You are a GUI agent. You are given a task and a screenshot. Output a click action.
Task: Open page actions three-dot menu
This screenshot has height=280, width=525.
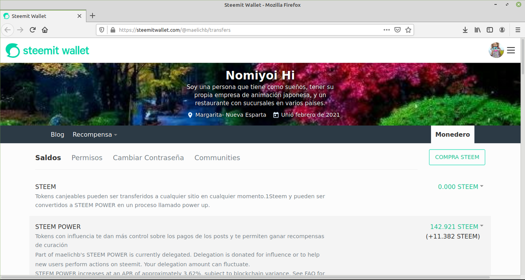pos(387,30)
